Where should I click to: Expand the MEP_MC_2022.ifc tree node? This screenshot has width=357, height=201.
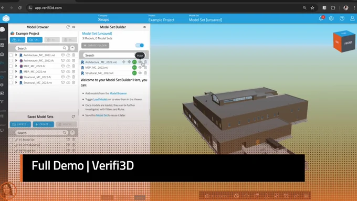(x=16, y=66)
